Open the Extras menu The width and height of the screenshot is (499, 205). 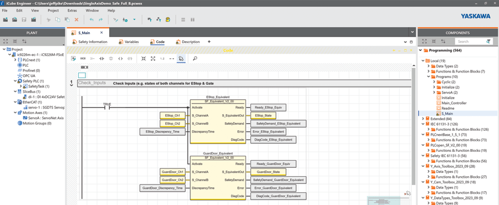click(x=72, y=10)
